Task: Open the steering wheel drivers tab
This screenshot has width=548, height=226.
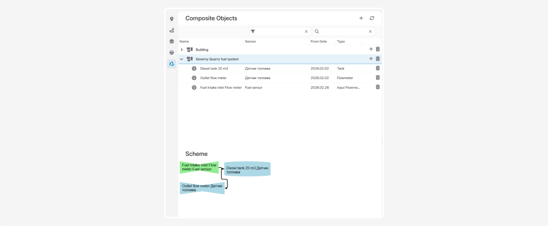Action: (x=171, y=52)
